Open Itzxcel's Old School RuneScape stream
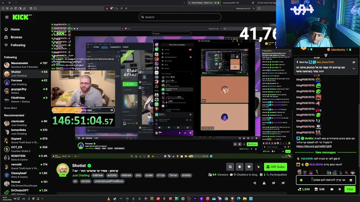The image size is (360, 202). point(26,184)
